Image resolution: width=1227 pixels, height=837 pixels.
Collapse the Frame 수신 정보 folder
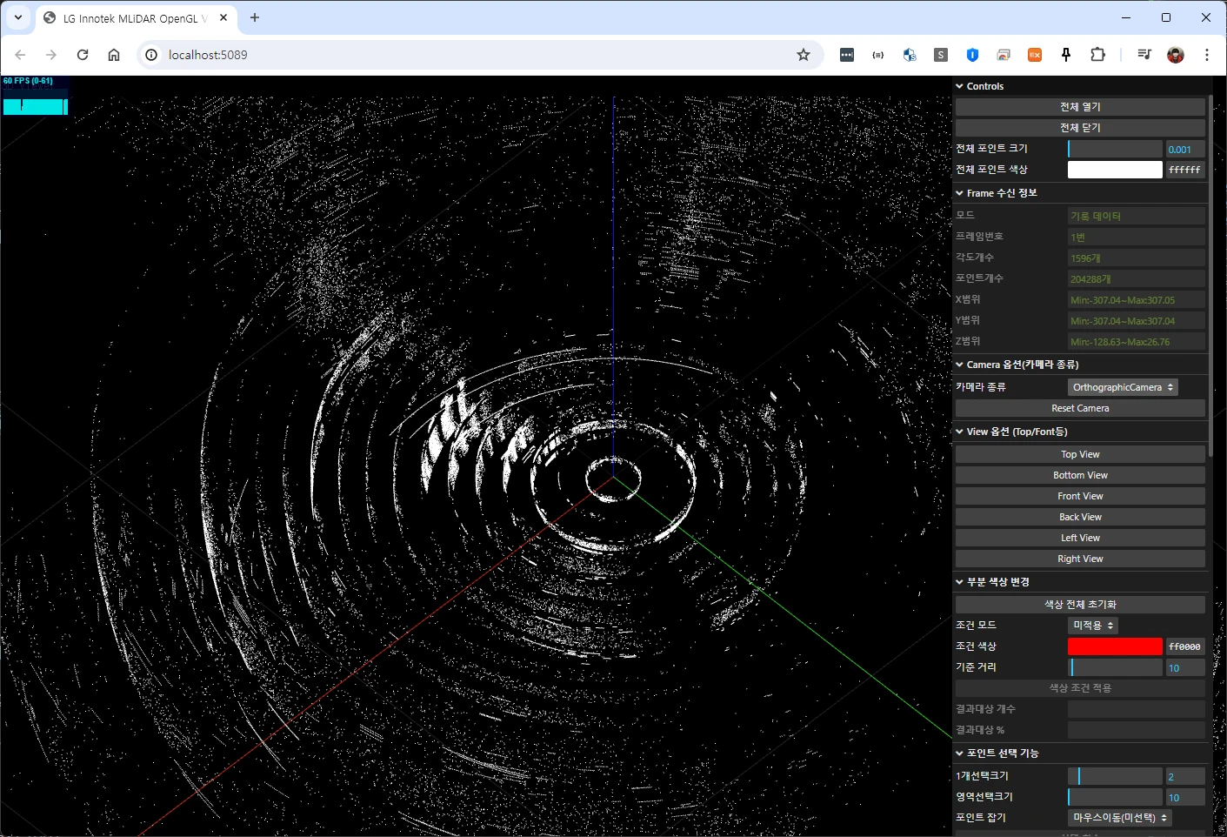tap(1081, 193)
